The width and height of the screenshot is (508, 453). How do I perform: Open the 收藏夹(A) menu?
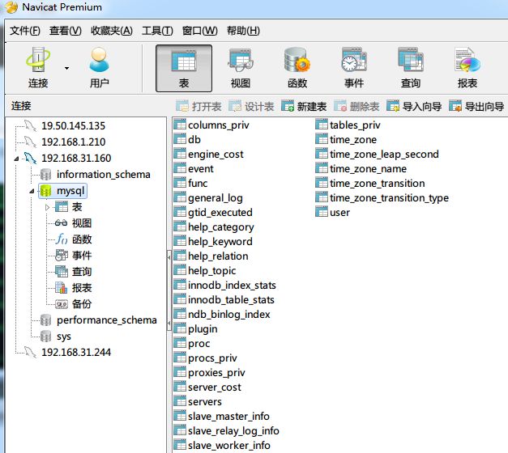pos(112,31)
